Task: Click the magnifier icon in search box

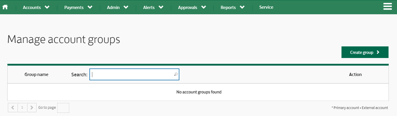Action: click(x=176, y=75)
